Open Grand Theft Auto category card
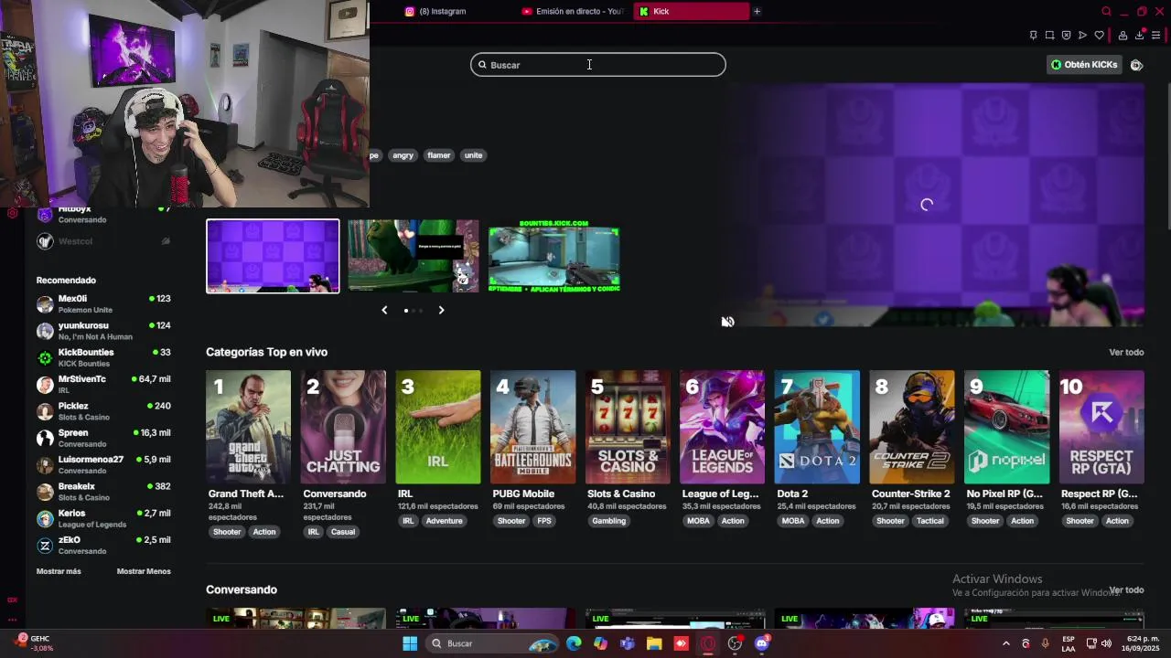The image size is (1171, 658). (248, 427)
